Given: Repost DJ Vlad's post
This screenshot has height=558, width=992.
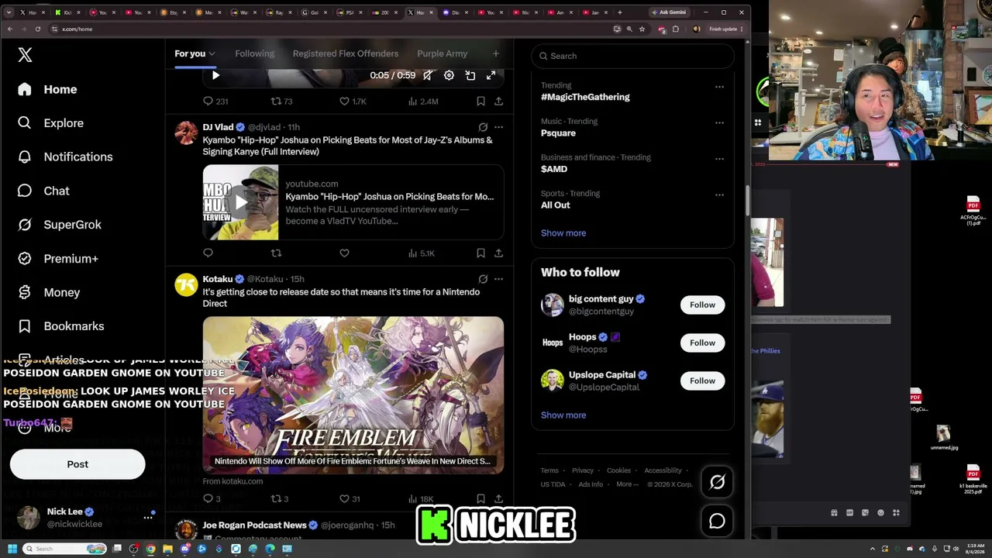Looking at the screenshot, I should coord(276,253).
